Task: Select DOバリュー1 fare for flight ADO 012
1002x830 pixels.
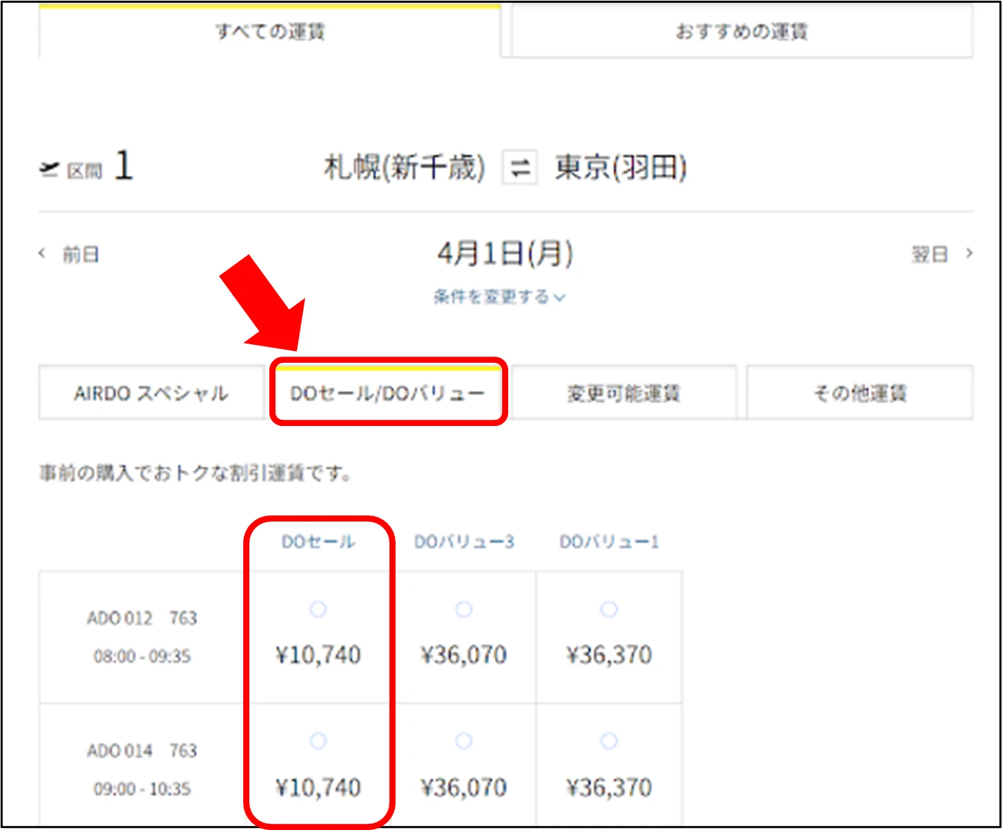Action: click(x=609, y=609)
